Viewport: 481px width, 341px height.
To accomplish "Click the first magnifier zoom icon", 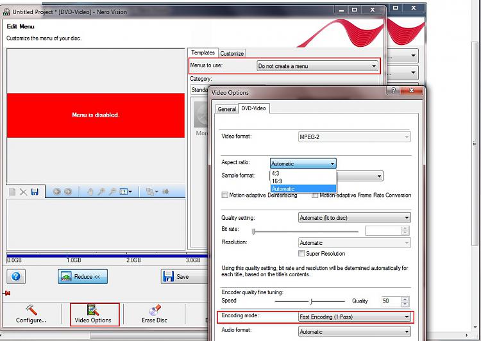I will pos(101,192).
